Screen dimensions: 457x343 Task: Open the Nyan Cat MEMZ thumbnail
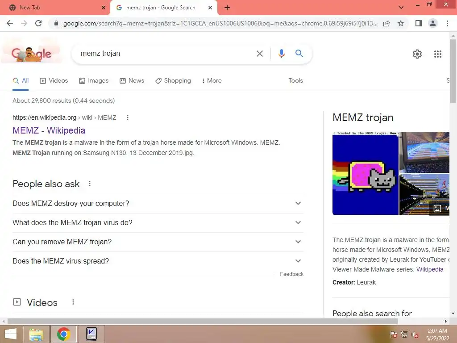pos(365,173)
